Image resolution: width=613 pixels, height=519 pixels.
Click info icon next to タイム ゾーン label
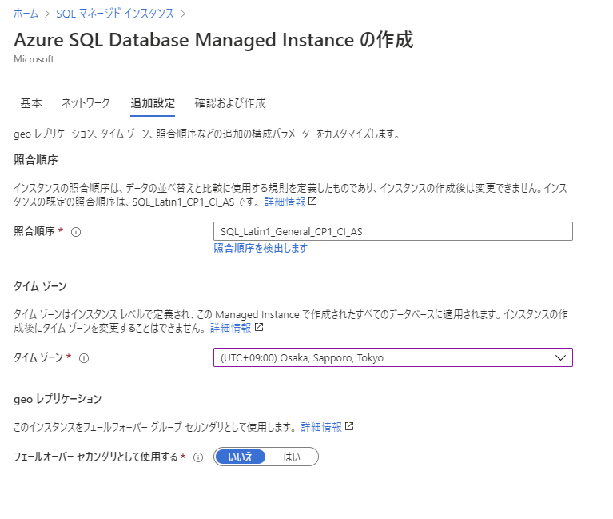[x=84, y=358]
